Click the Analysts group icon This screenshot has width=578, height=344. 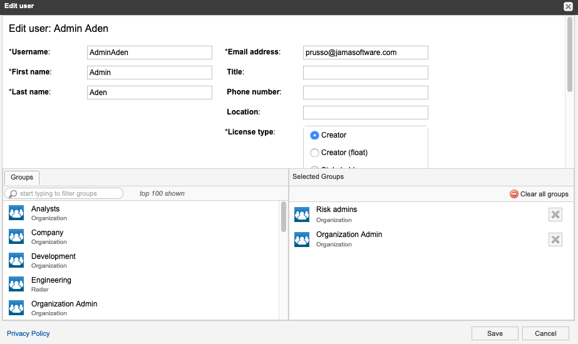pos(16,213)
